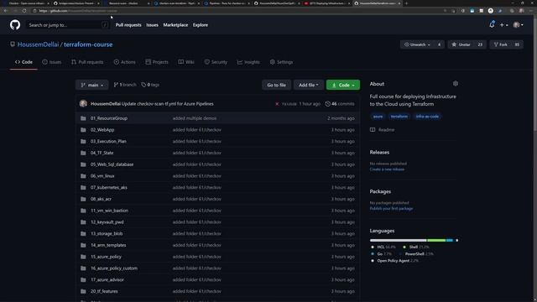Viewport: 537px width, 302px height.
Task: Click the folder icon for 14_arm_templates
Action: click(83, 245)
